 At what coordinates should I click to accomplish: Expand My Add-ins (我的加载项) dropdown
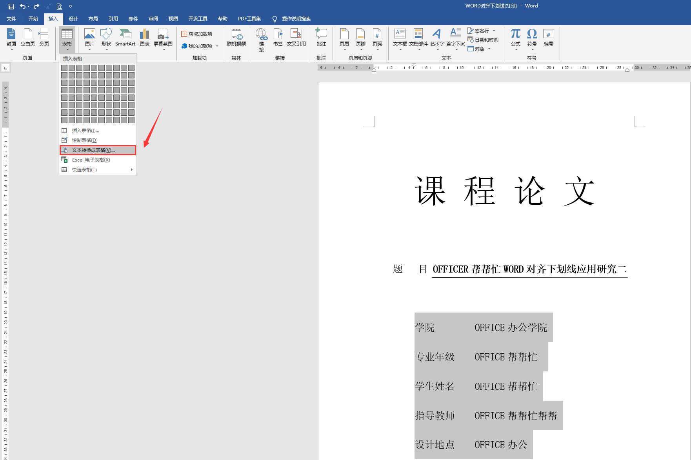[x=217, y=46]
